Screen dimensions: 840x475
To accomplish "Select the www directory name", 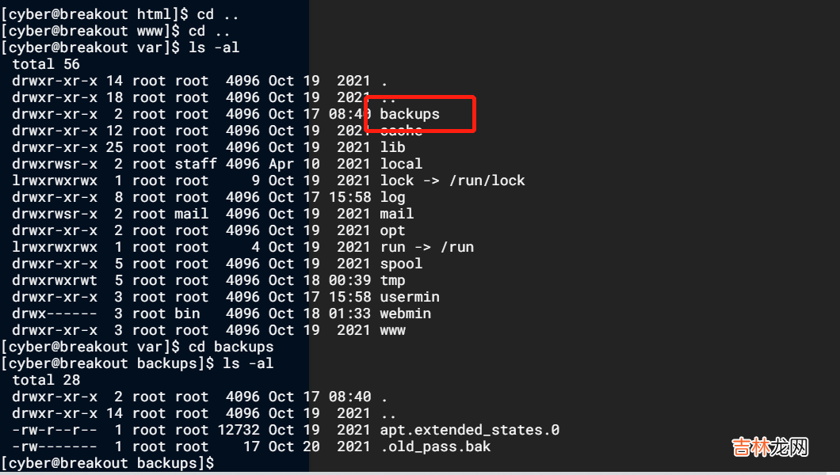I will pyautogui.click(x=392, y=330).
